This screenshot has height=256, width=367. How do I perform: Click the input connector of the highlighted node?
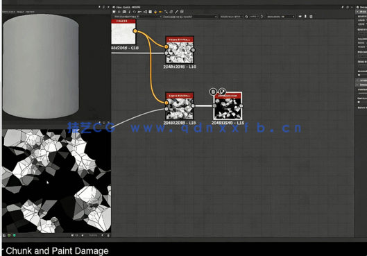click(214, 105)
